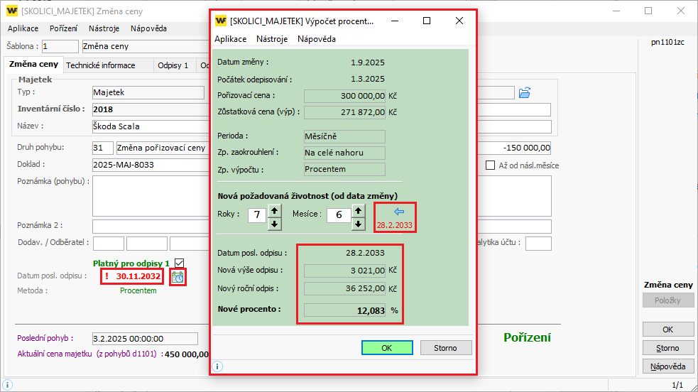Viewport: 698px width, 392px height.
Task: Click the blue left arrow date icon
Action: [x=396, y=211]
